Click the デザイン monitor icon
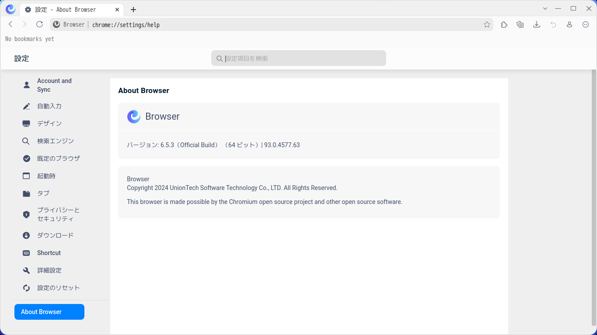Screen dimensions: 597x335 tap(27, 124)
